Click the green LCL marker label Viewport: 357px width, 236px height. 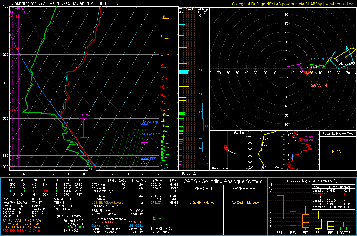click(x=144, y=162)
